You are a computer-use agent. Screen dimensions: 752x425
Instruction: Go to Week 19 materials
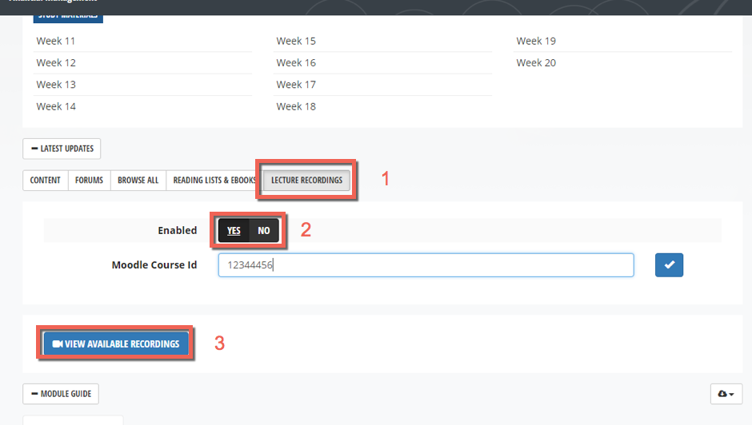(536, 41)
